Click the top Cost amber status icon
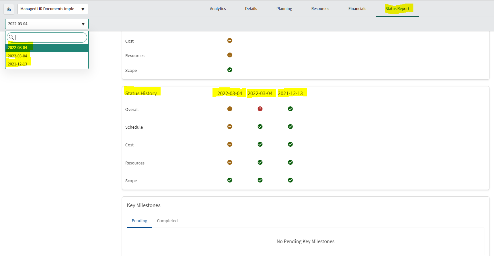 pyautogui.click(x=230, y=41)
